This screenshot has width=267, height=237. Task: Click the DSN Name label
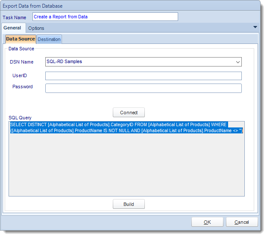(x=22, y=62)
